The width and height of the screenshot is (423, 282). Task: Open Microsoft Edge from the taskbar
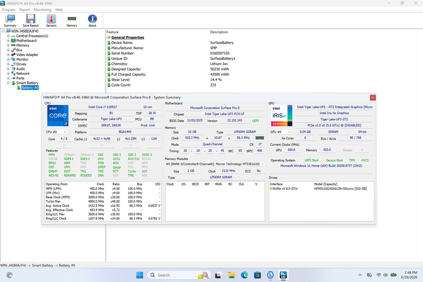pos(244,275)
